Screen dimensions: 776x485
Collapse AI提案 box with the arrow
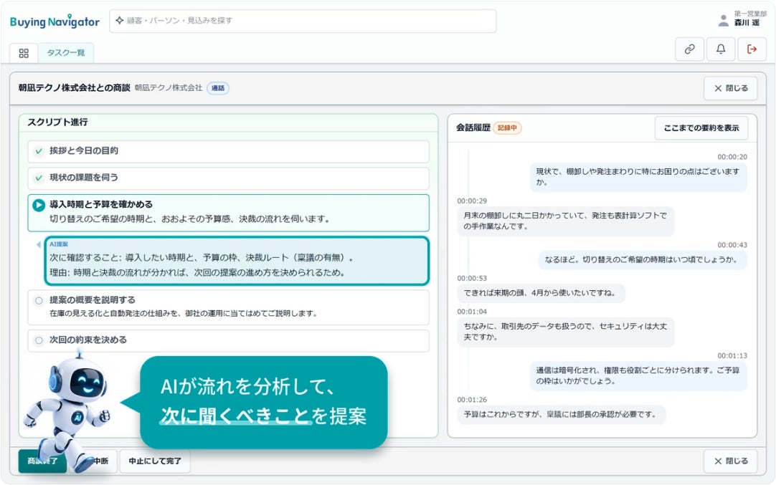tap(39, 244)
